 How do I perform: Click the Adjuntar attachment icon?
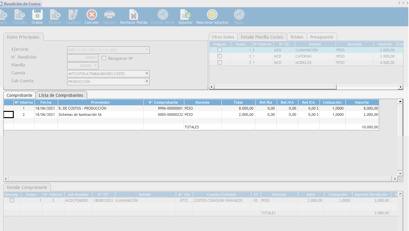(x=185, y=15)
